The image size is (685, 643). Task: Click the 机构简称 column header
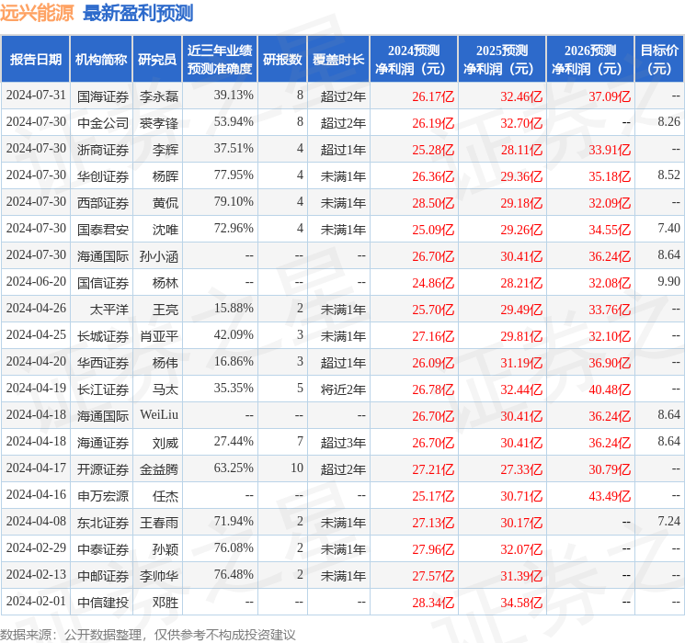tap(101, 59)
